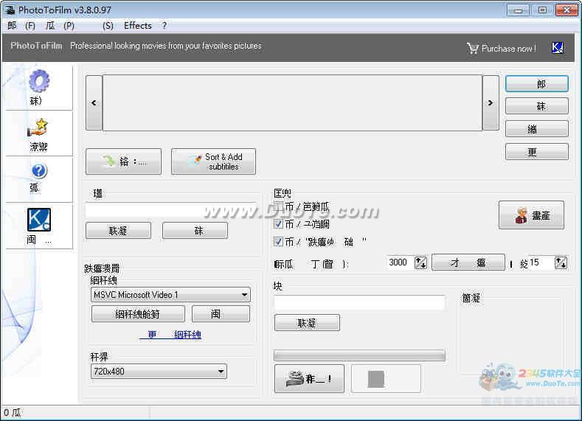Click the empty picture strip area
The image size is (582, 421).
click(x=293, y=102)
